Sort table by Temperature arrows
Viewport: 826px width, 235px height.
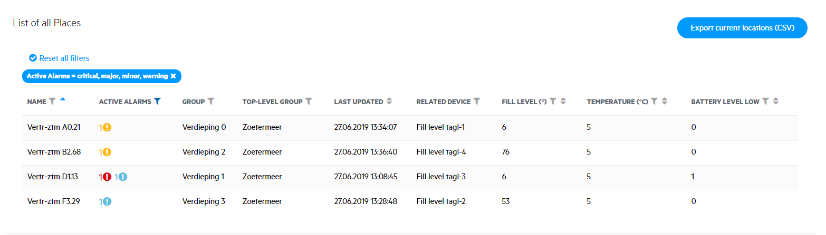(665, 101)
